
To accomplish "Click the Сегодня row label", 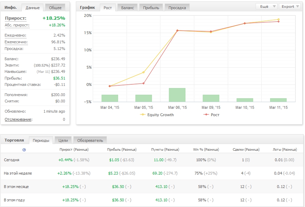I will click(x=12, y=160).
